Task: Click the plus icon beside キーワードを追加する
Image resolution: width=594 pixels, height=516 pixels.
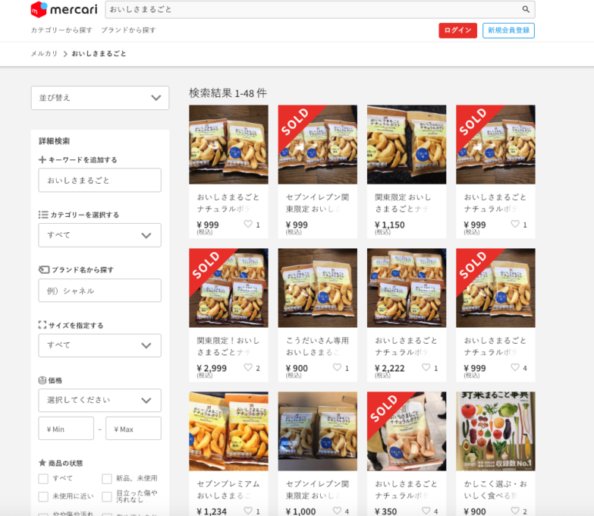Action: click(42, 159)
